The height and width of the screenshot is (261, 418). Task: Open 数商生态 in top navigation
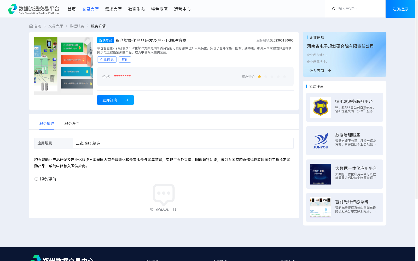click(136, 9)
